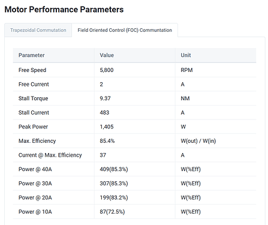Select the Peak Power value 1,405
Viewport: 268px width, 225px height.
click(x=107, y=127)
